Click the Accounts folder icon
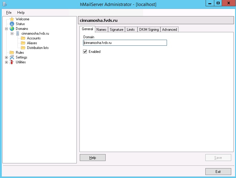This screenshot has height=178, width=236. tap(23, 38)
